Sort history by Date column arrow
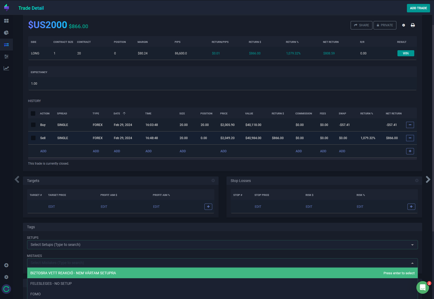The image size is (434, 299). point(124,114)
